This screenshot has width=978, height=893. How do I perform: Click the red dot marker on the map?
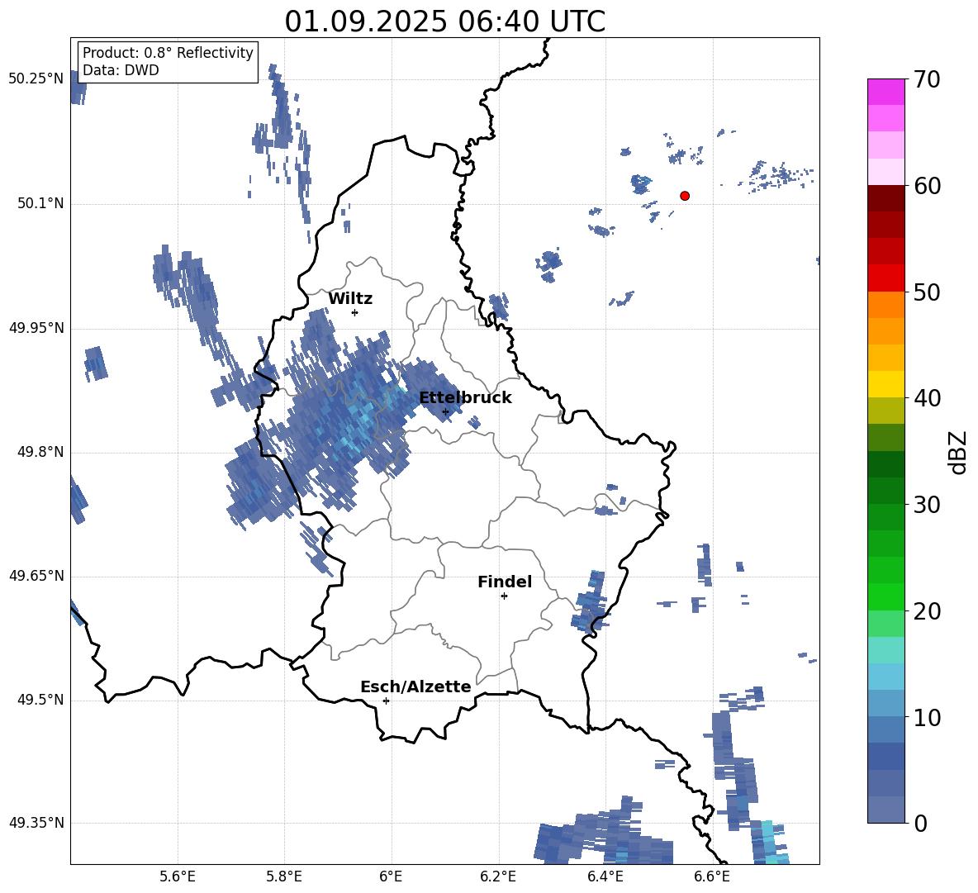684,196
